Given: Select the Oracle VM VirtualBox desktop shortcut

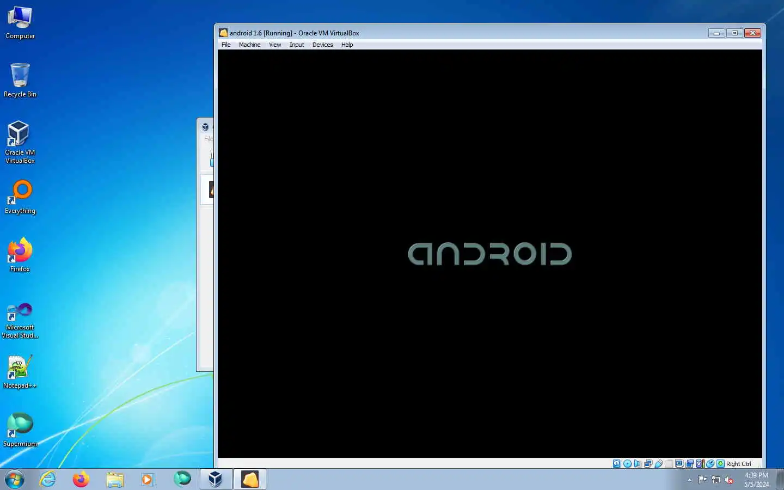Looking at the screenshot, I should (x=20, y=143).
